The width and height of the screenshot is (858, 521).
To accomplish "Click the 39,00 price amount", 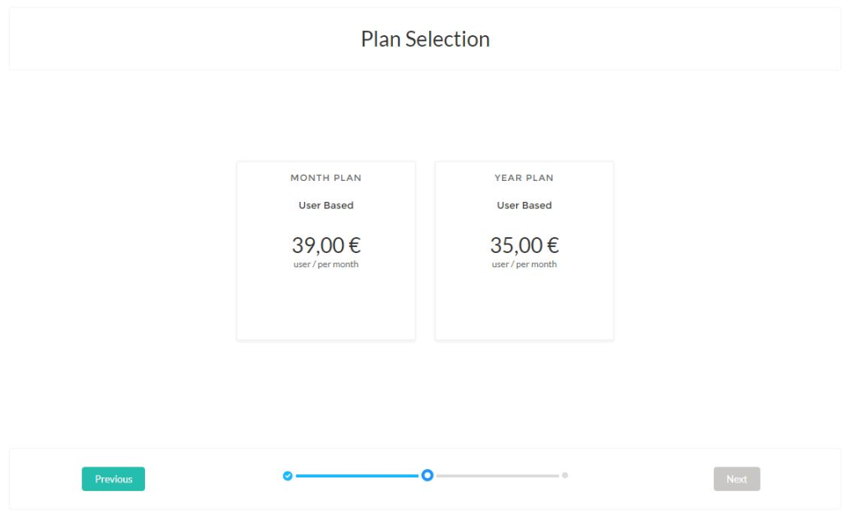I will 318,245.
